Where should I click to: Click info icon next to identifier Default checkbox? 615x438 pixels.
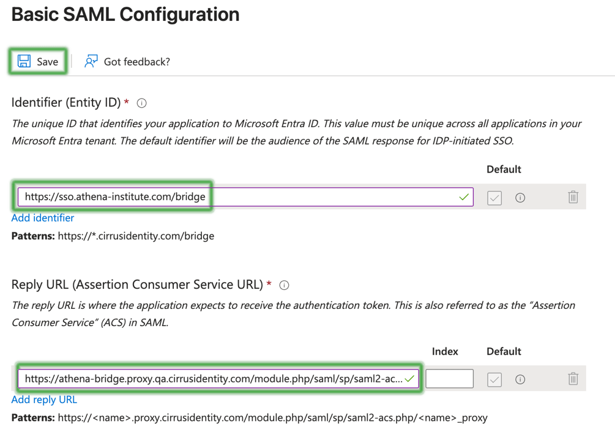520,198
